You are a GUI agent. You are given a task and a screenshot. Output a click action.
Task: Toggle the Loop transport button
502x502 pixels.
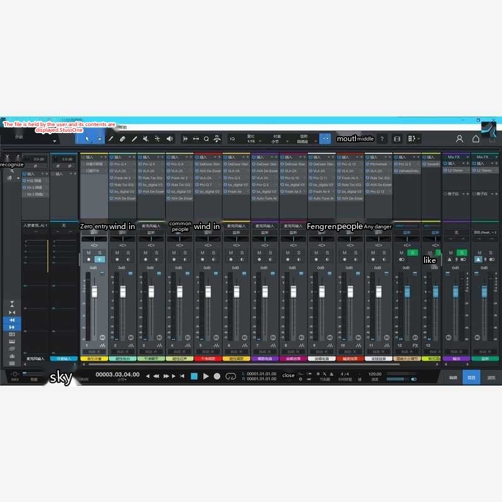point(230,376)
